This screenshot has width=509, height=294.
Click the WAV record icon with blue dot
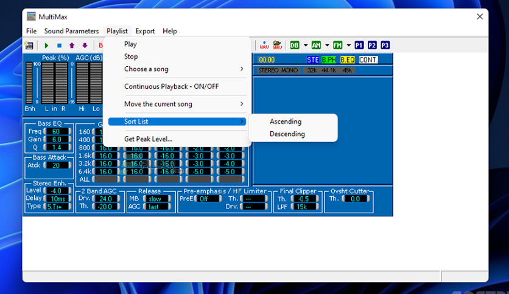point(264,46)
